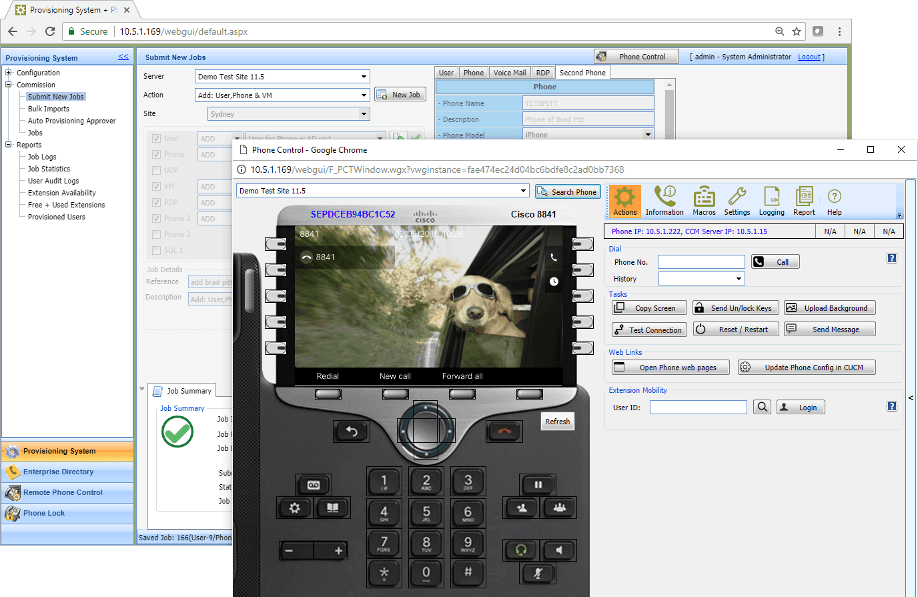This screenshot has height=597, width=918.
Task: Click the New Job button
Action: click(400, 95)
